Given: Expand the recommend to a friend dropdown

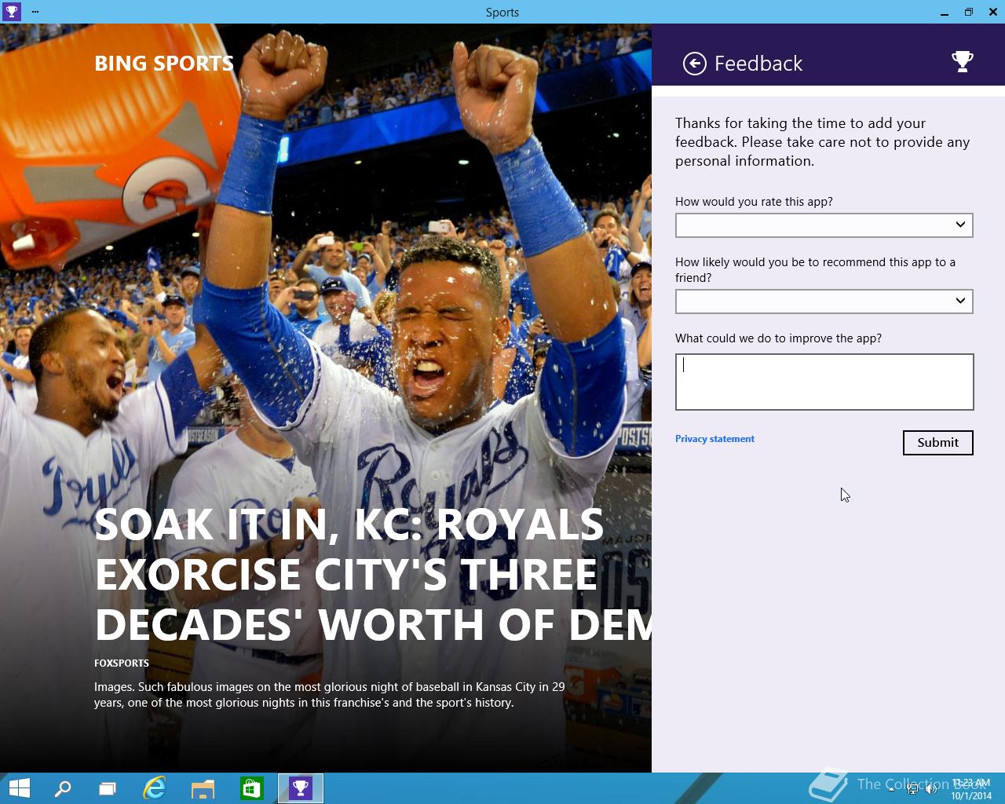Looking at the screenshot, I should (824, 301).
